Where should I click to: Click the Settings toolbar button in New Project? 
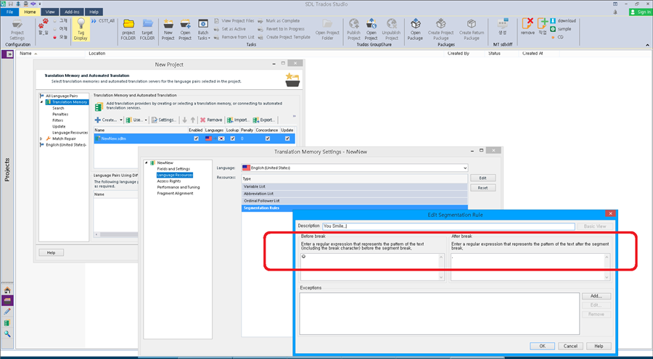point(164,120)
